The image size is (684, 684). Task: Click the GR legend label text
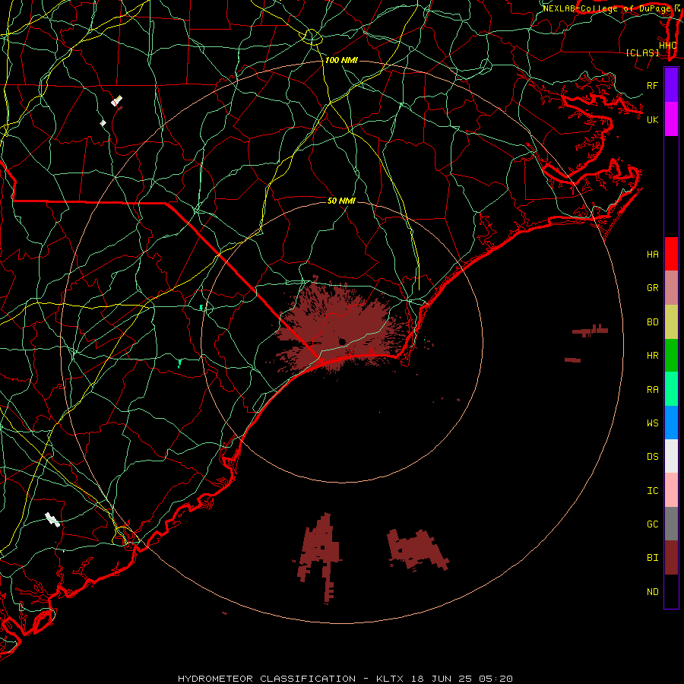click(652, 288)
